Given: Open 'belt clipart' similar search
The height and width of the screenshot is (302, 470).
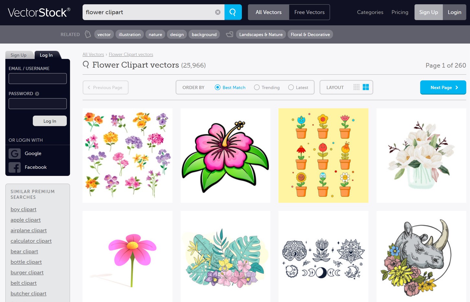Looking at the screenshot, I should tap(23, 283).
